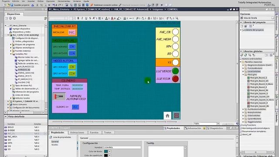Switch to the Textos tab
This screenshot has width=279, height=157.
tap(108, 133)
